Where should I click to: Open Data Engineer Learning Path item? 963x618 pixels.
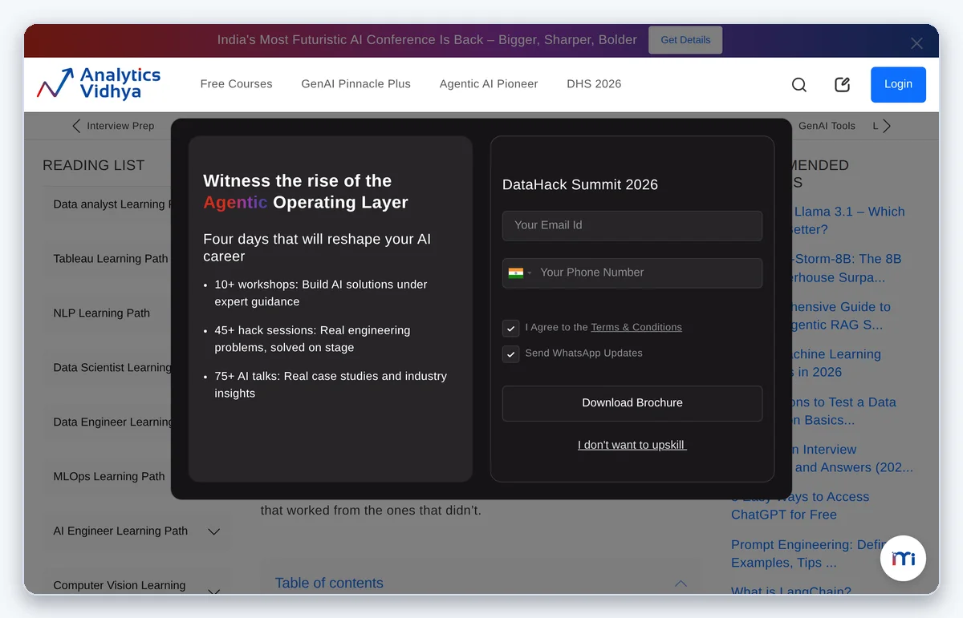tap(112, 422)
